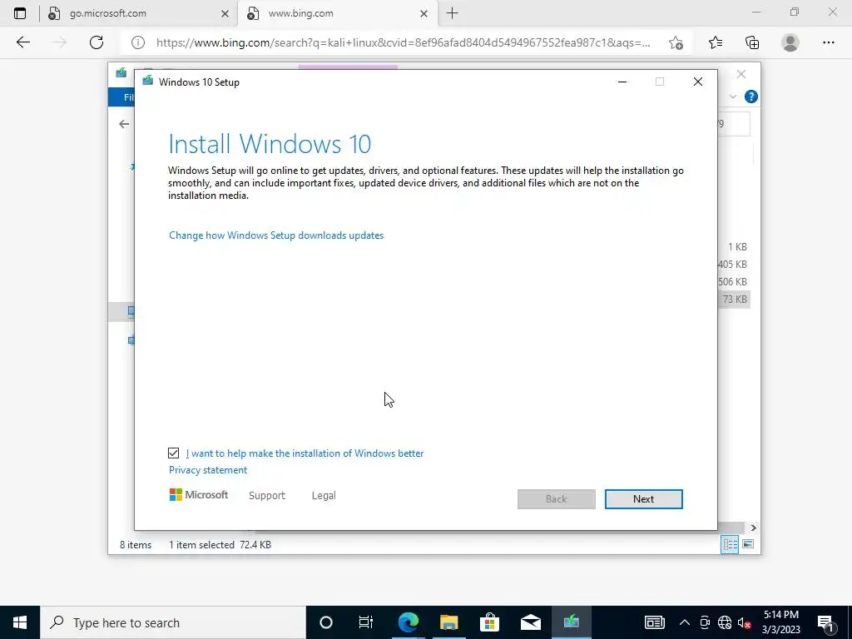Open Mail app from the taskbar

pyautogui.click(x=530, y=622)
